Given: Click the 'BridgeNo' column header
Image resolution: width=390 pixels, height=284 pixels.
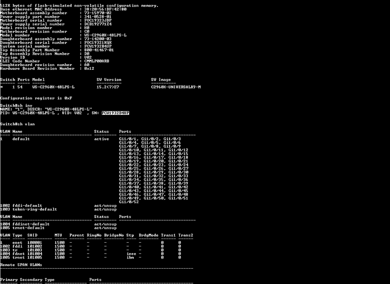Looking at the screenshot, I should (x=114, y=235).
